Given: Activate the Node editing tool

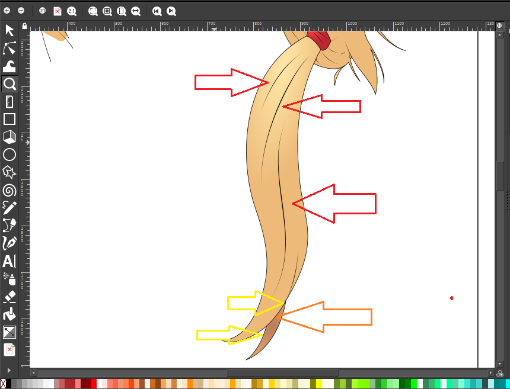Looking at the screenshot, I should point(9,49).
